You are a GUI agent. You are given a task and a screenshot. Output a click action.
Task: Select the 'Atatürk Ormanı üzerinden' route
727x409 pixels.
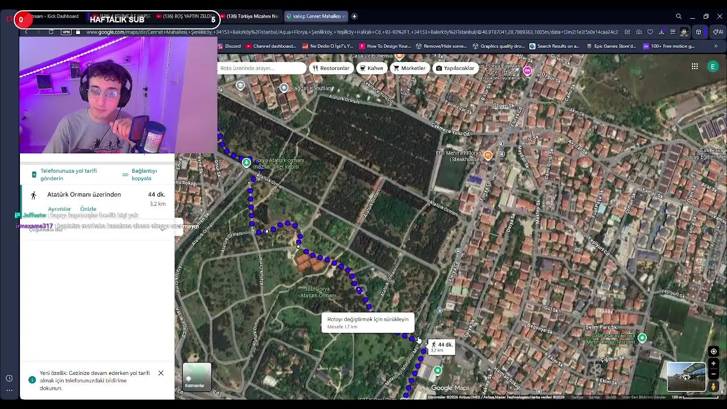(83, 194)
